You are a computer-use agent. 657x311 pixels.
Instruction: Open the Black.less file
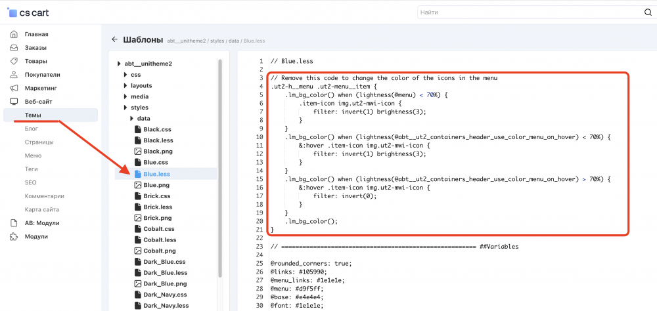point(158,140)
